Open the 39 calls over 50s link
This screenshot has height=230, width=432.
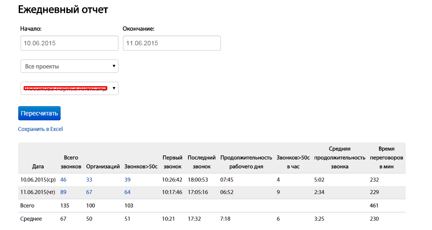(128, 180)
